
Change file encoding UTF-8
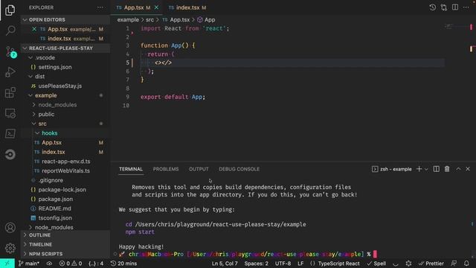283,264
